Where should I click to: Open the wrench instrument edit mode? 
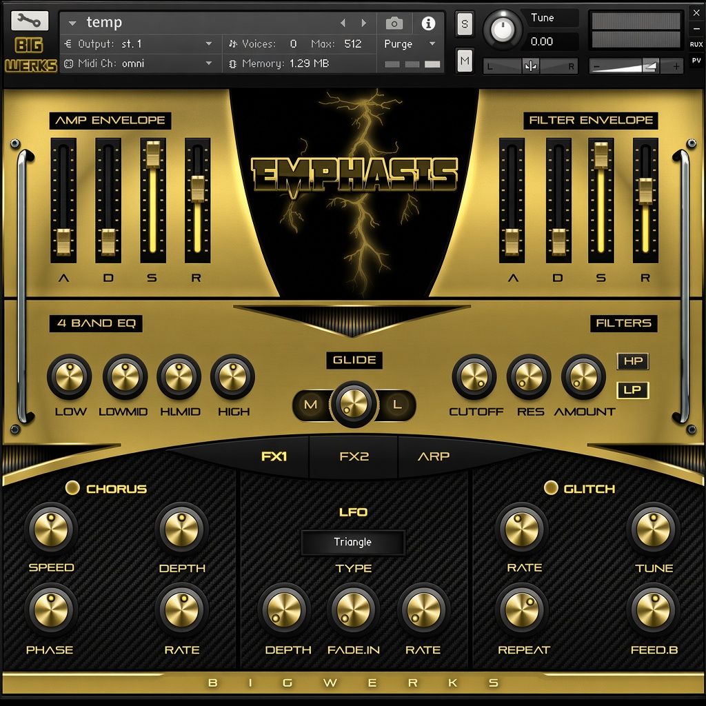coord(30,20)
